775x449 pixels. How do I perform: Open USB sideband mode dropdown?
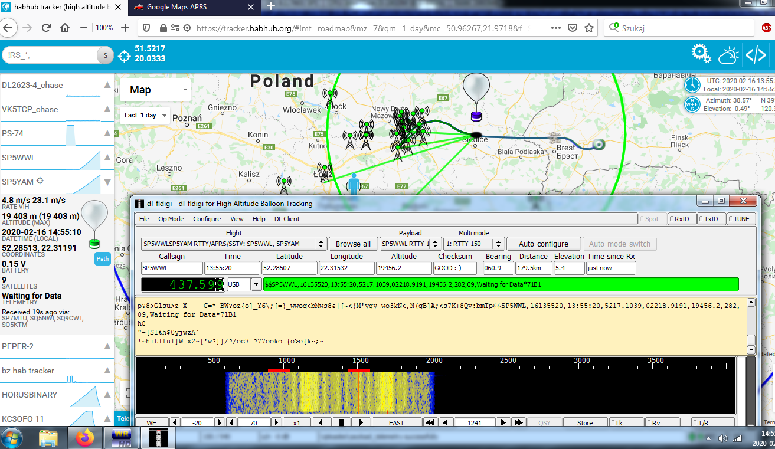click(x=256, y=285)
